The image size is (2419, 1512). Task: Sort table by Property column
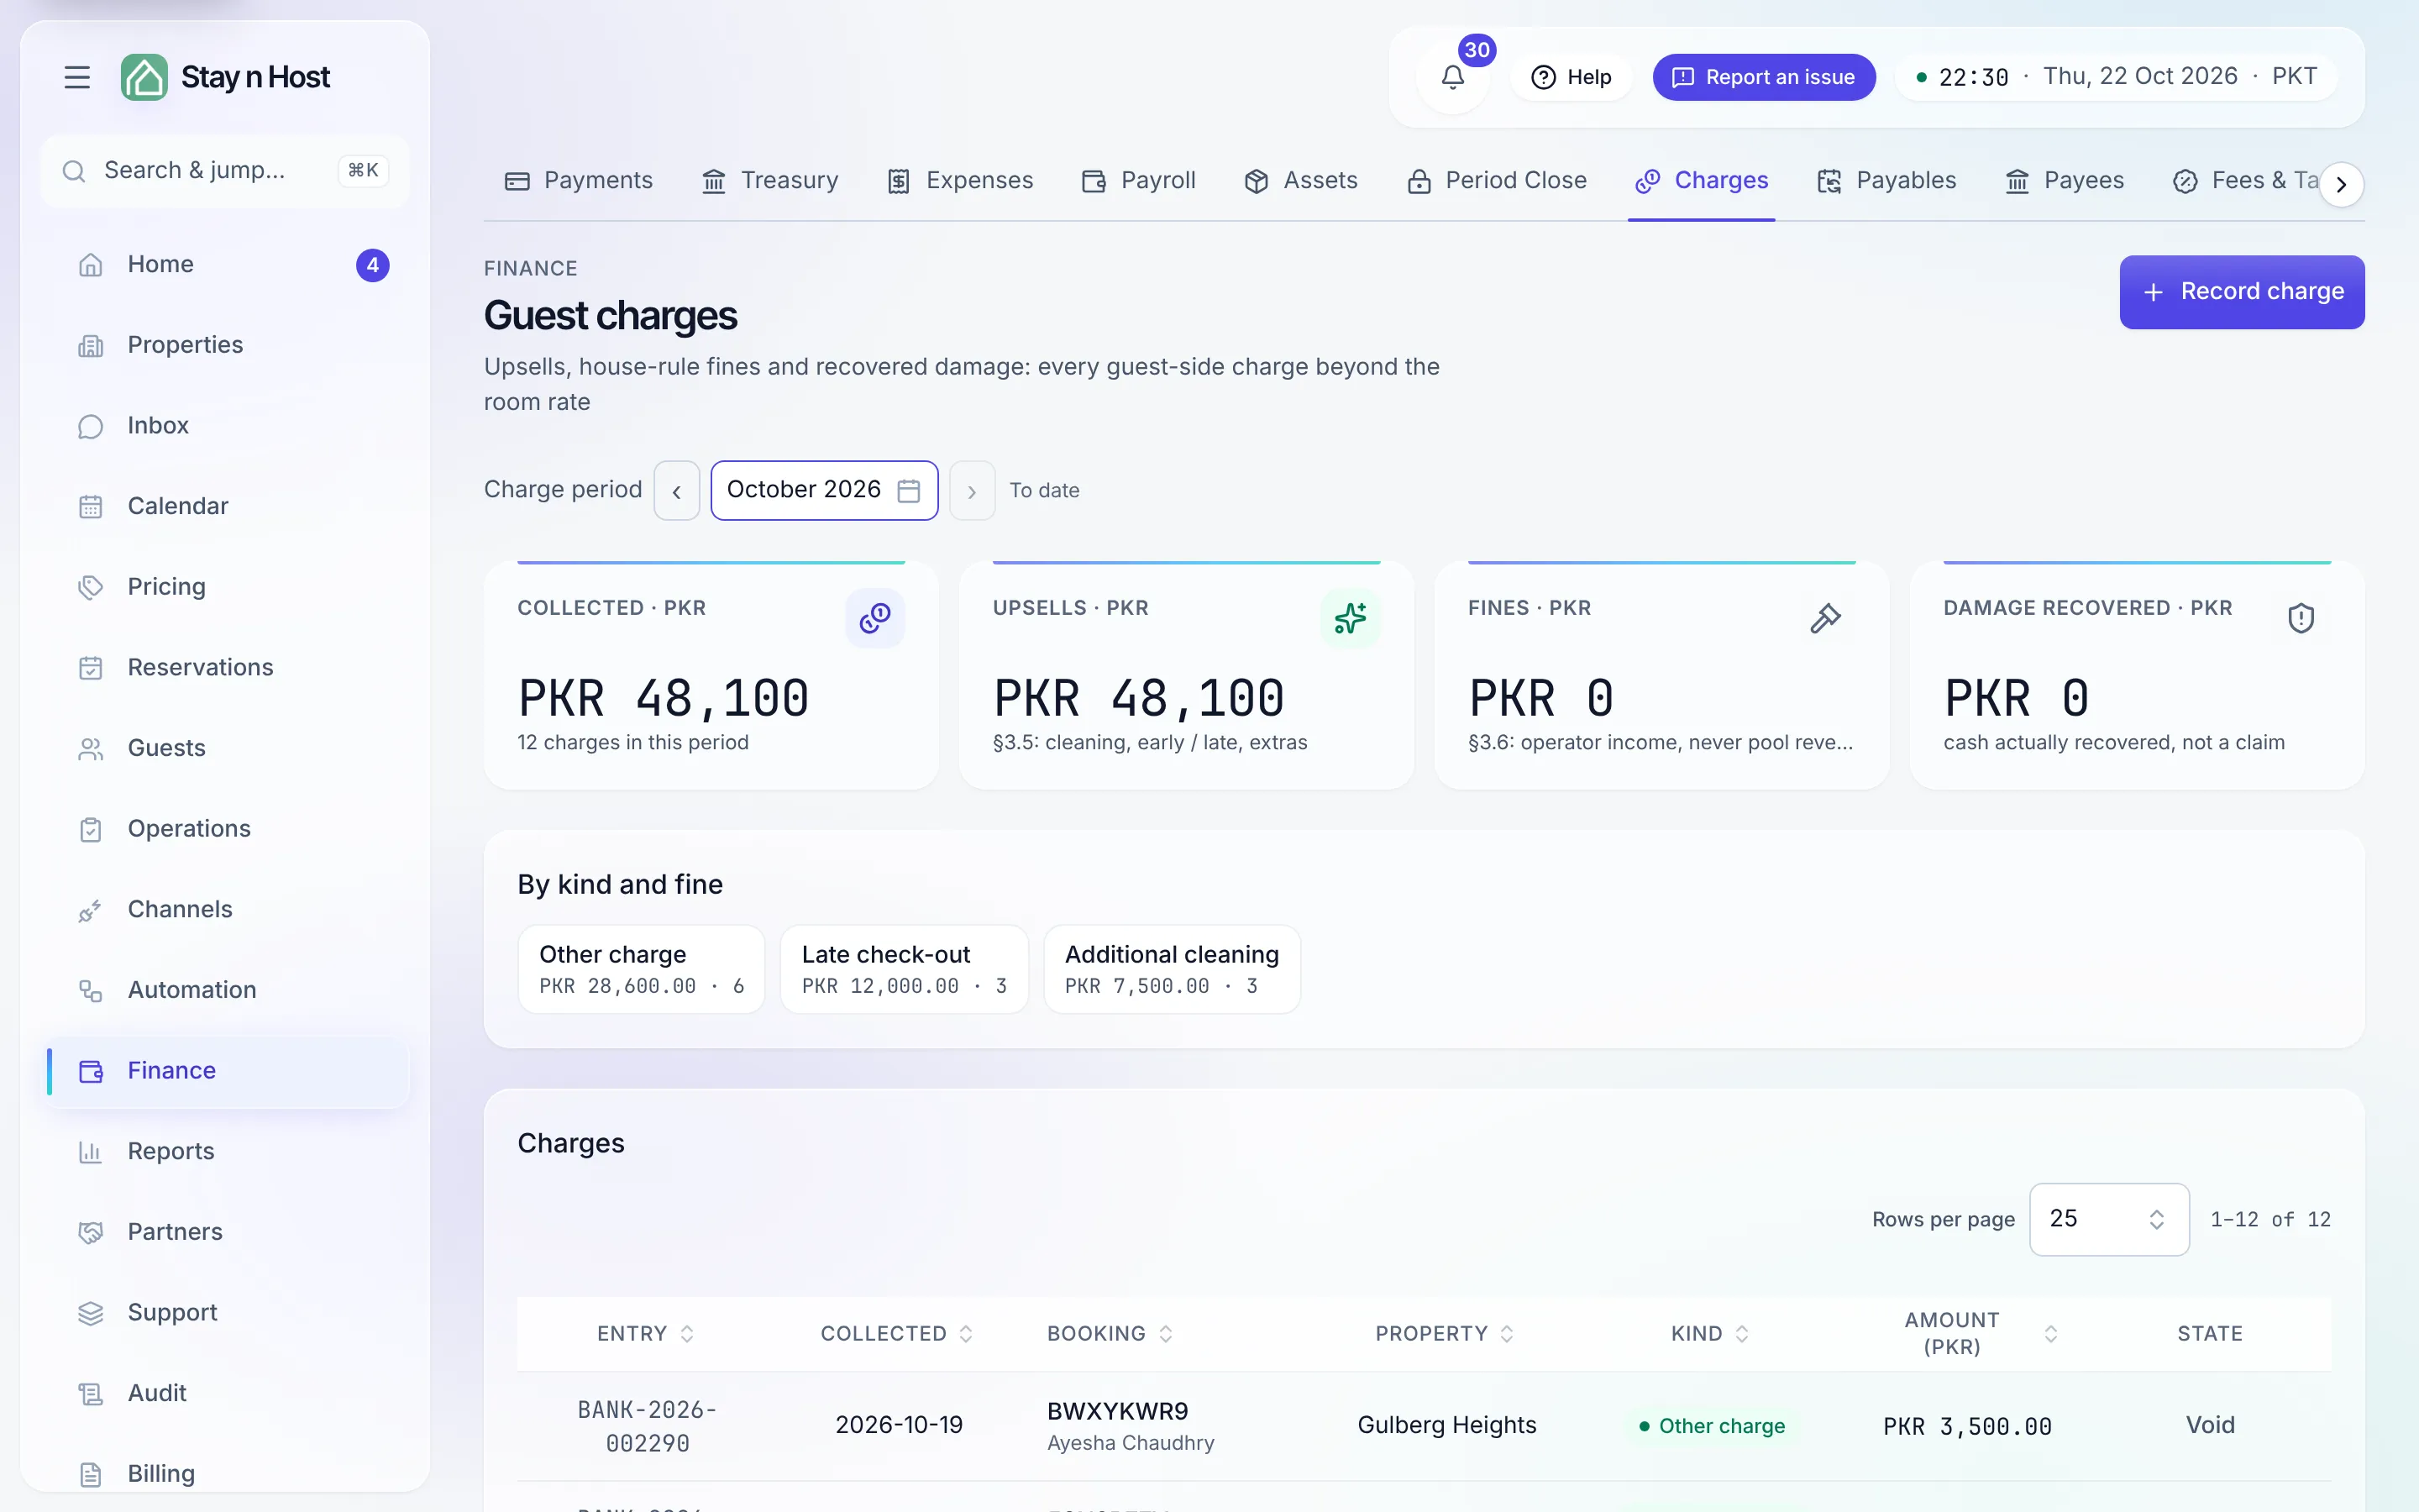tap(1445, 1334)
